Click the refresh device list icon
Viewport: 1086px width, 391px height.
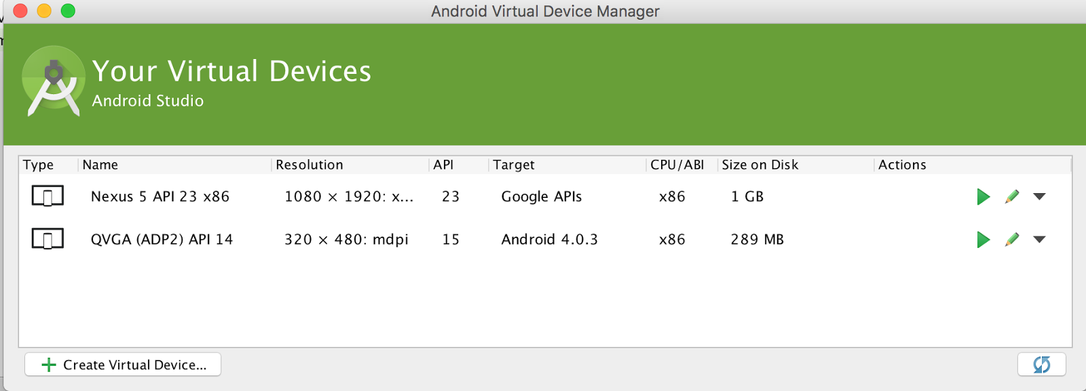[1041, 365]
